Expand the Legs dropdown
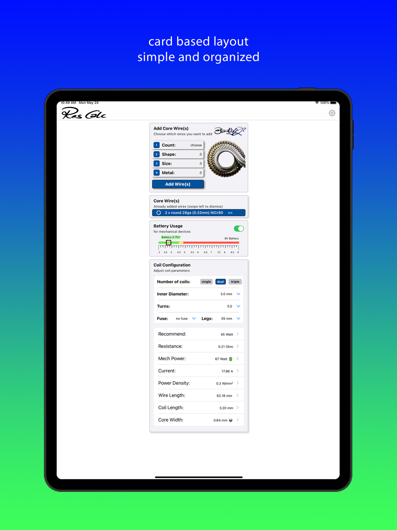 tap(238, 319)
